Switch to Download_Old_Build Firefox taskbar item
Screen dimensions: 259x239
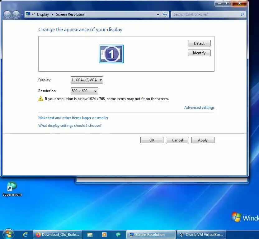58,235
